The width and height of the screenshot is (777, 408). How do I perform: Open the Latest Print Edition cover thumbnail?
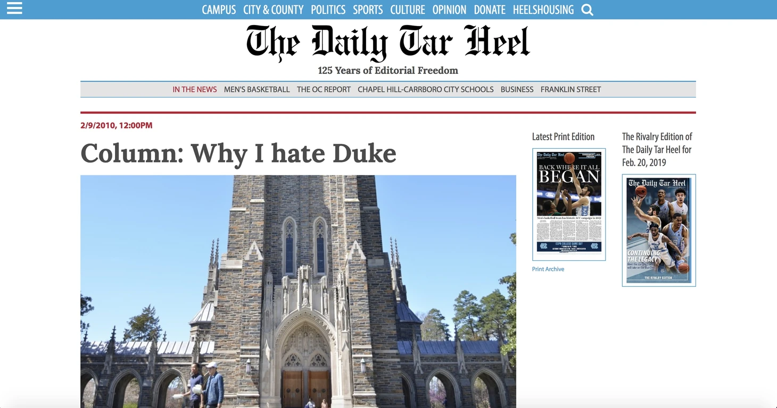coord(569,205)
